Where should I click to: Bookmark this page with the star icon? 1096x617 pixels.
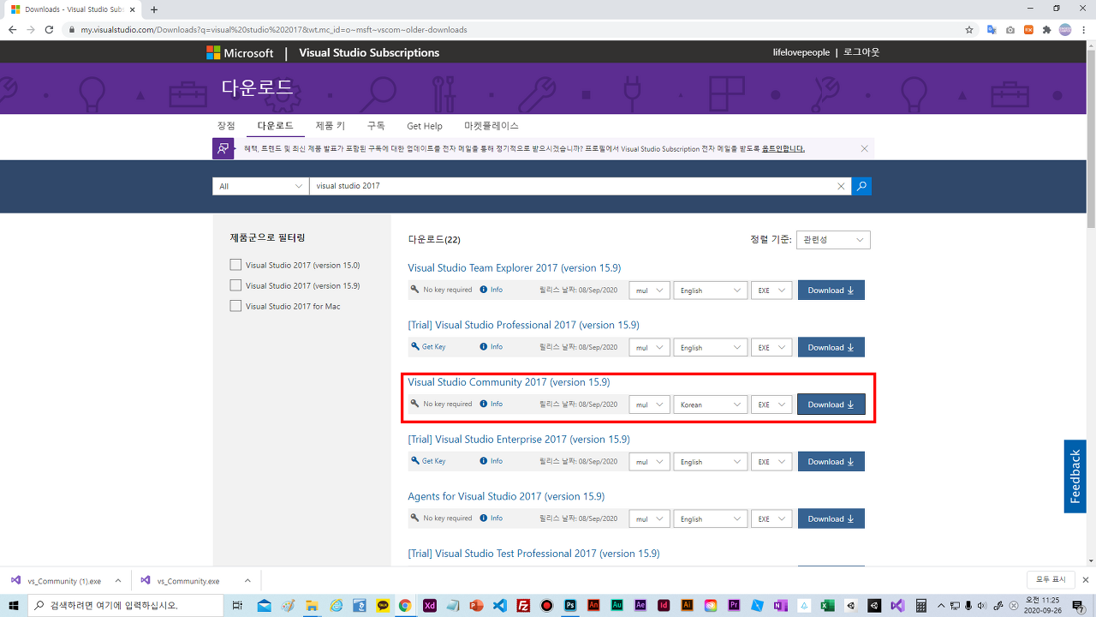pyautogui.click(x=969, y=29)
